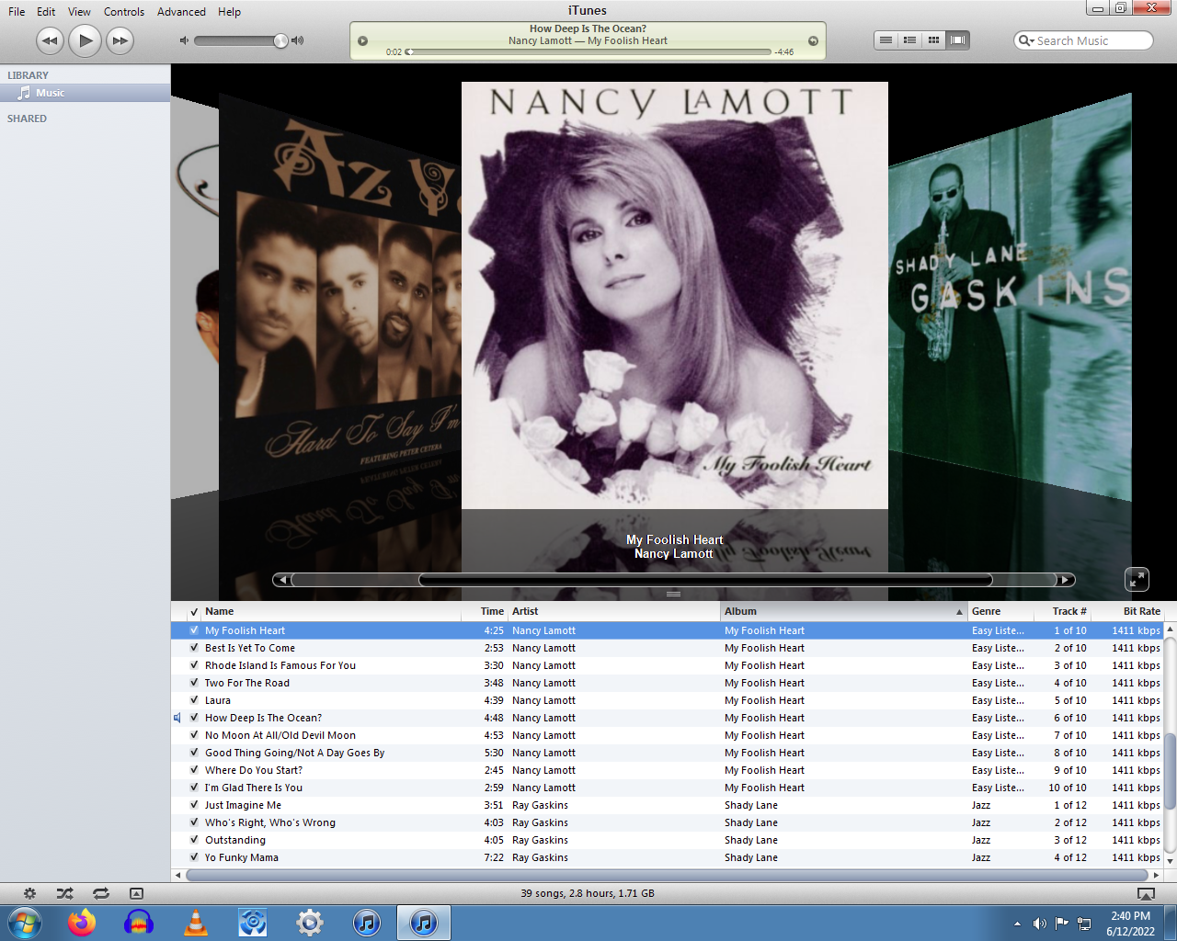1177x941 pixels.
Task: Click the clock showing 2:40 PM
Action: click(1130, 916)
